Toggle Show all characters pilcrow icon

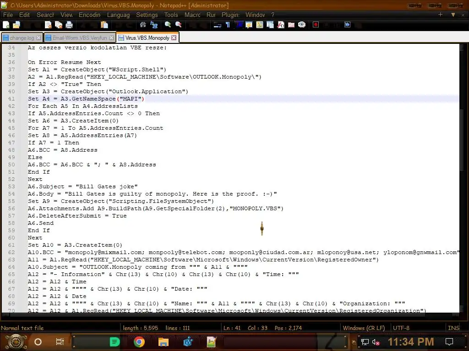pyautogui.click(x=228, y=25)
